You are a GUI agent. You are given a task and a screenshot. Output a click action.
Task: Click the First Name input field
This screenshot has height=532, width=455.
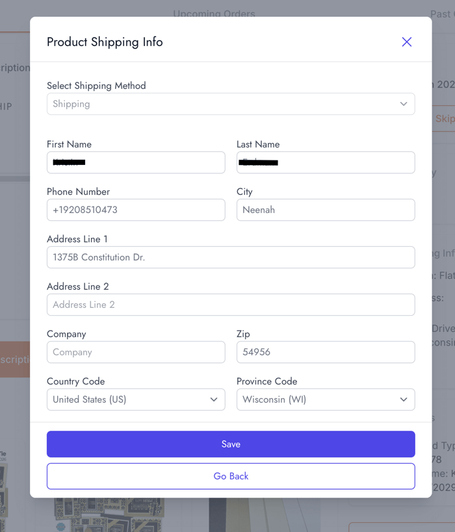136,162
